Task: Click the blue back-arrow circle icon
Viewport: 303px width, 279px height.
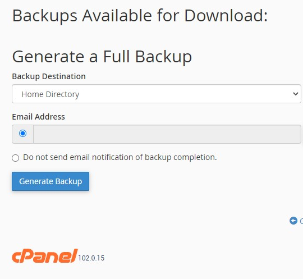Action: pos(293,221)
